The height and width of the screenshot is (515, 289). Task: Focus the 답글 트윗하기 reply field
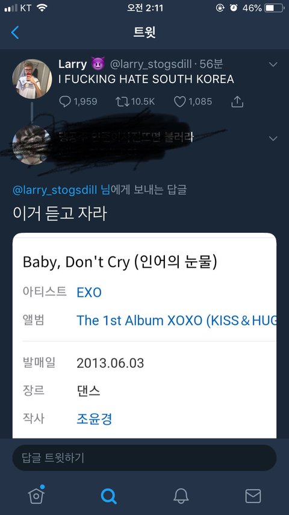click(144, 458)
